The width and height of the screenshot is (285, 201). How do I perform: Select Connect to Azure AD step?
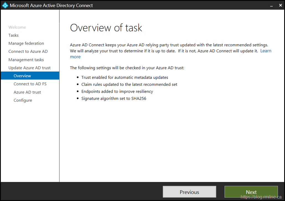coord(28,51)
